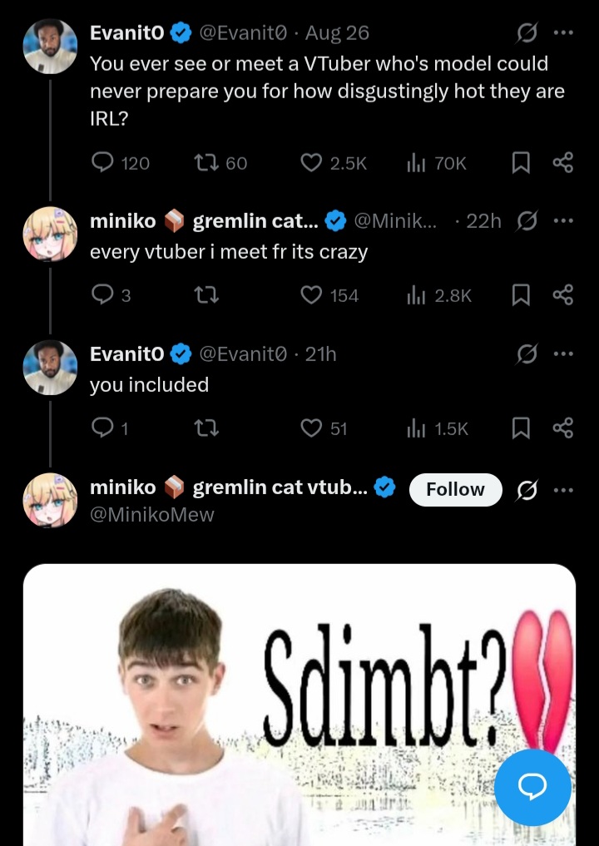Reply to miniko's tweet with 3 replies

pos(102,294)
